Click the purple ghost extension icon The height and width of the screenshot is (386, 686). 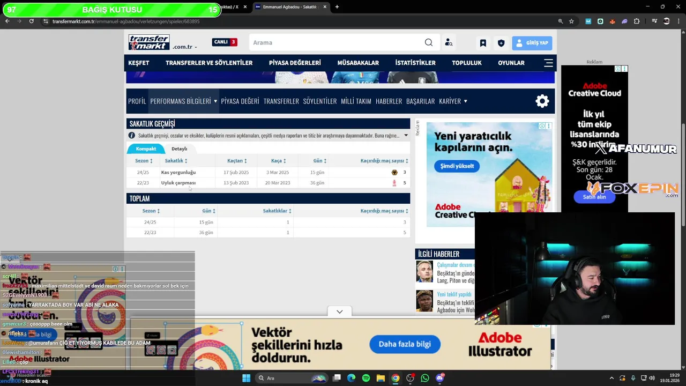(x=624, y=21)
